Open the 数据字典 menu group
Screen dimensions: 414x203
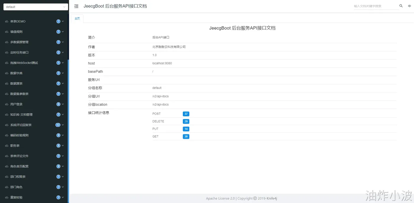(x=34, y=73)
